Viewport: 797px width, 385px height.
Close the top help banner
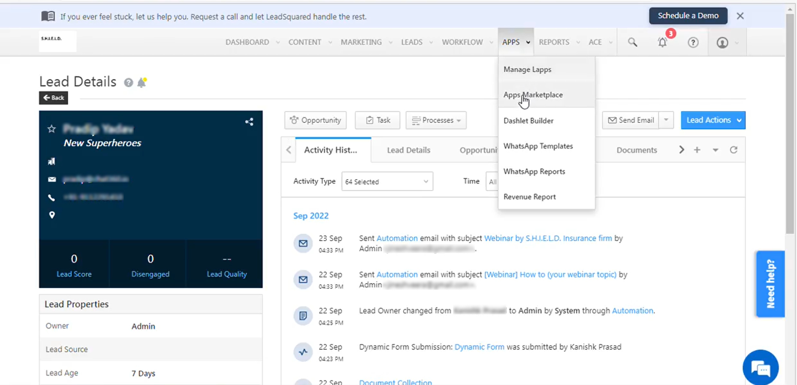740,16
